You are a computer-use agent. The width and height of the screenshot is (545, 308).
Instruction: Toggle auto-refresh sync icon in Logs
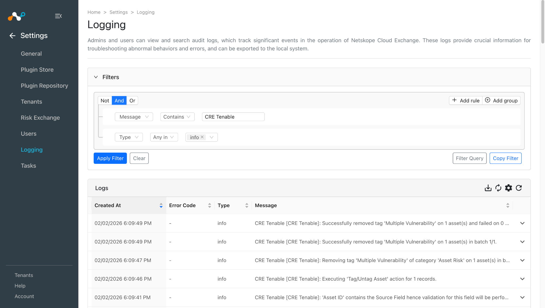point(498,188)
